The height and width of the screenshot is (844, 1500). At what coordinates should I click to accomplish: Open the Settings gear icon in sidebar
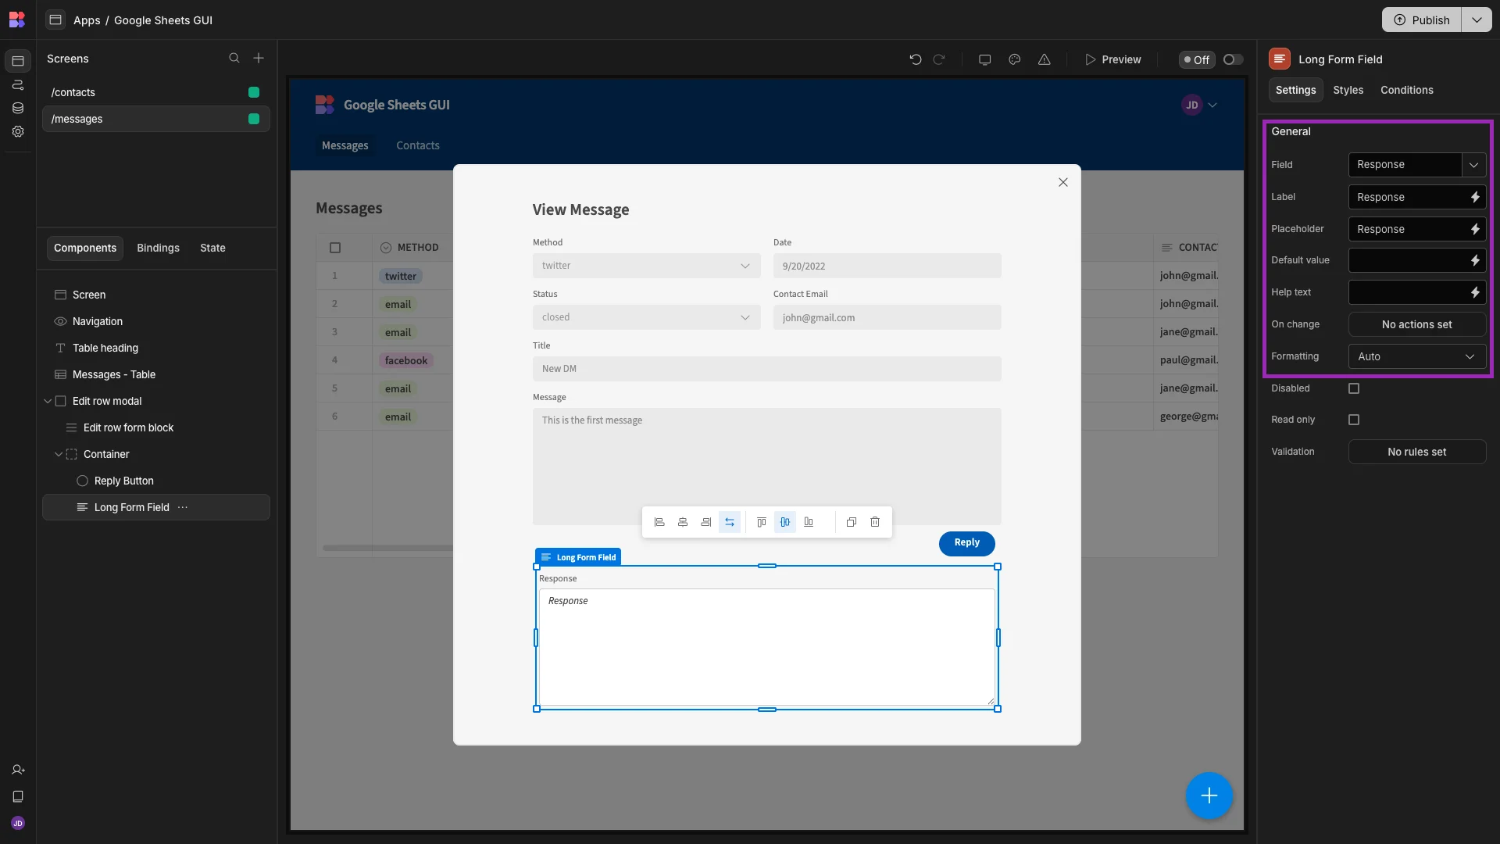click(18, 132)
